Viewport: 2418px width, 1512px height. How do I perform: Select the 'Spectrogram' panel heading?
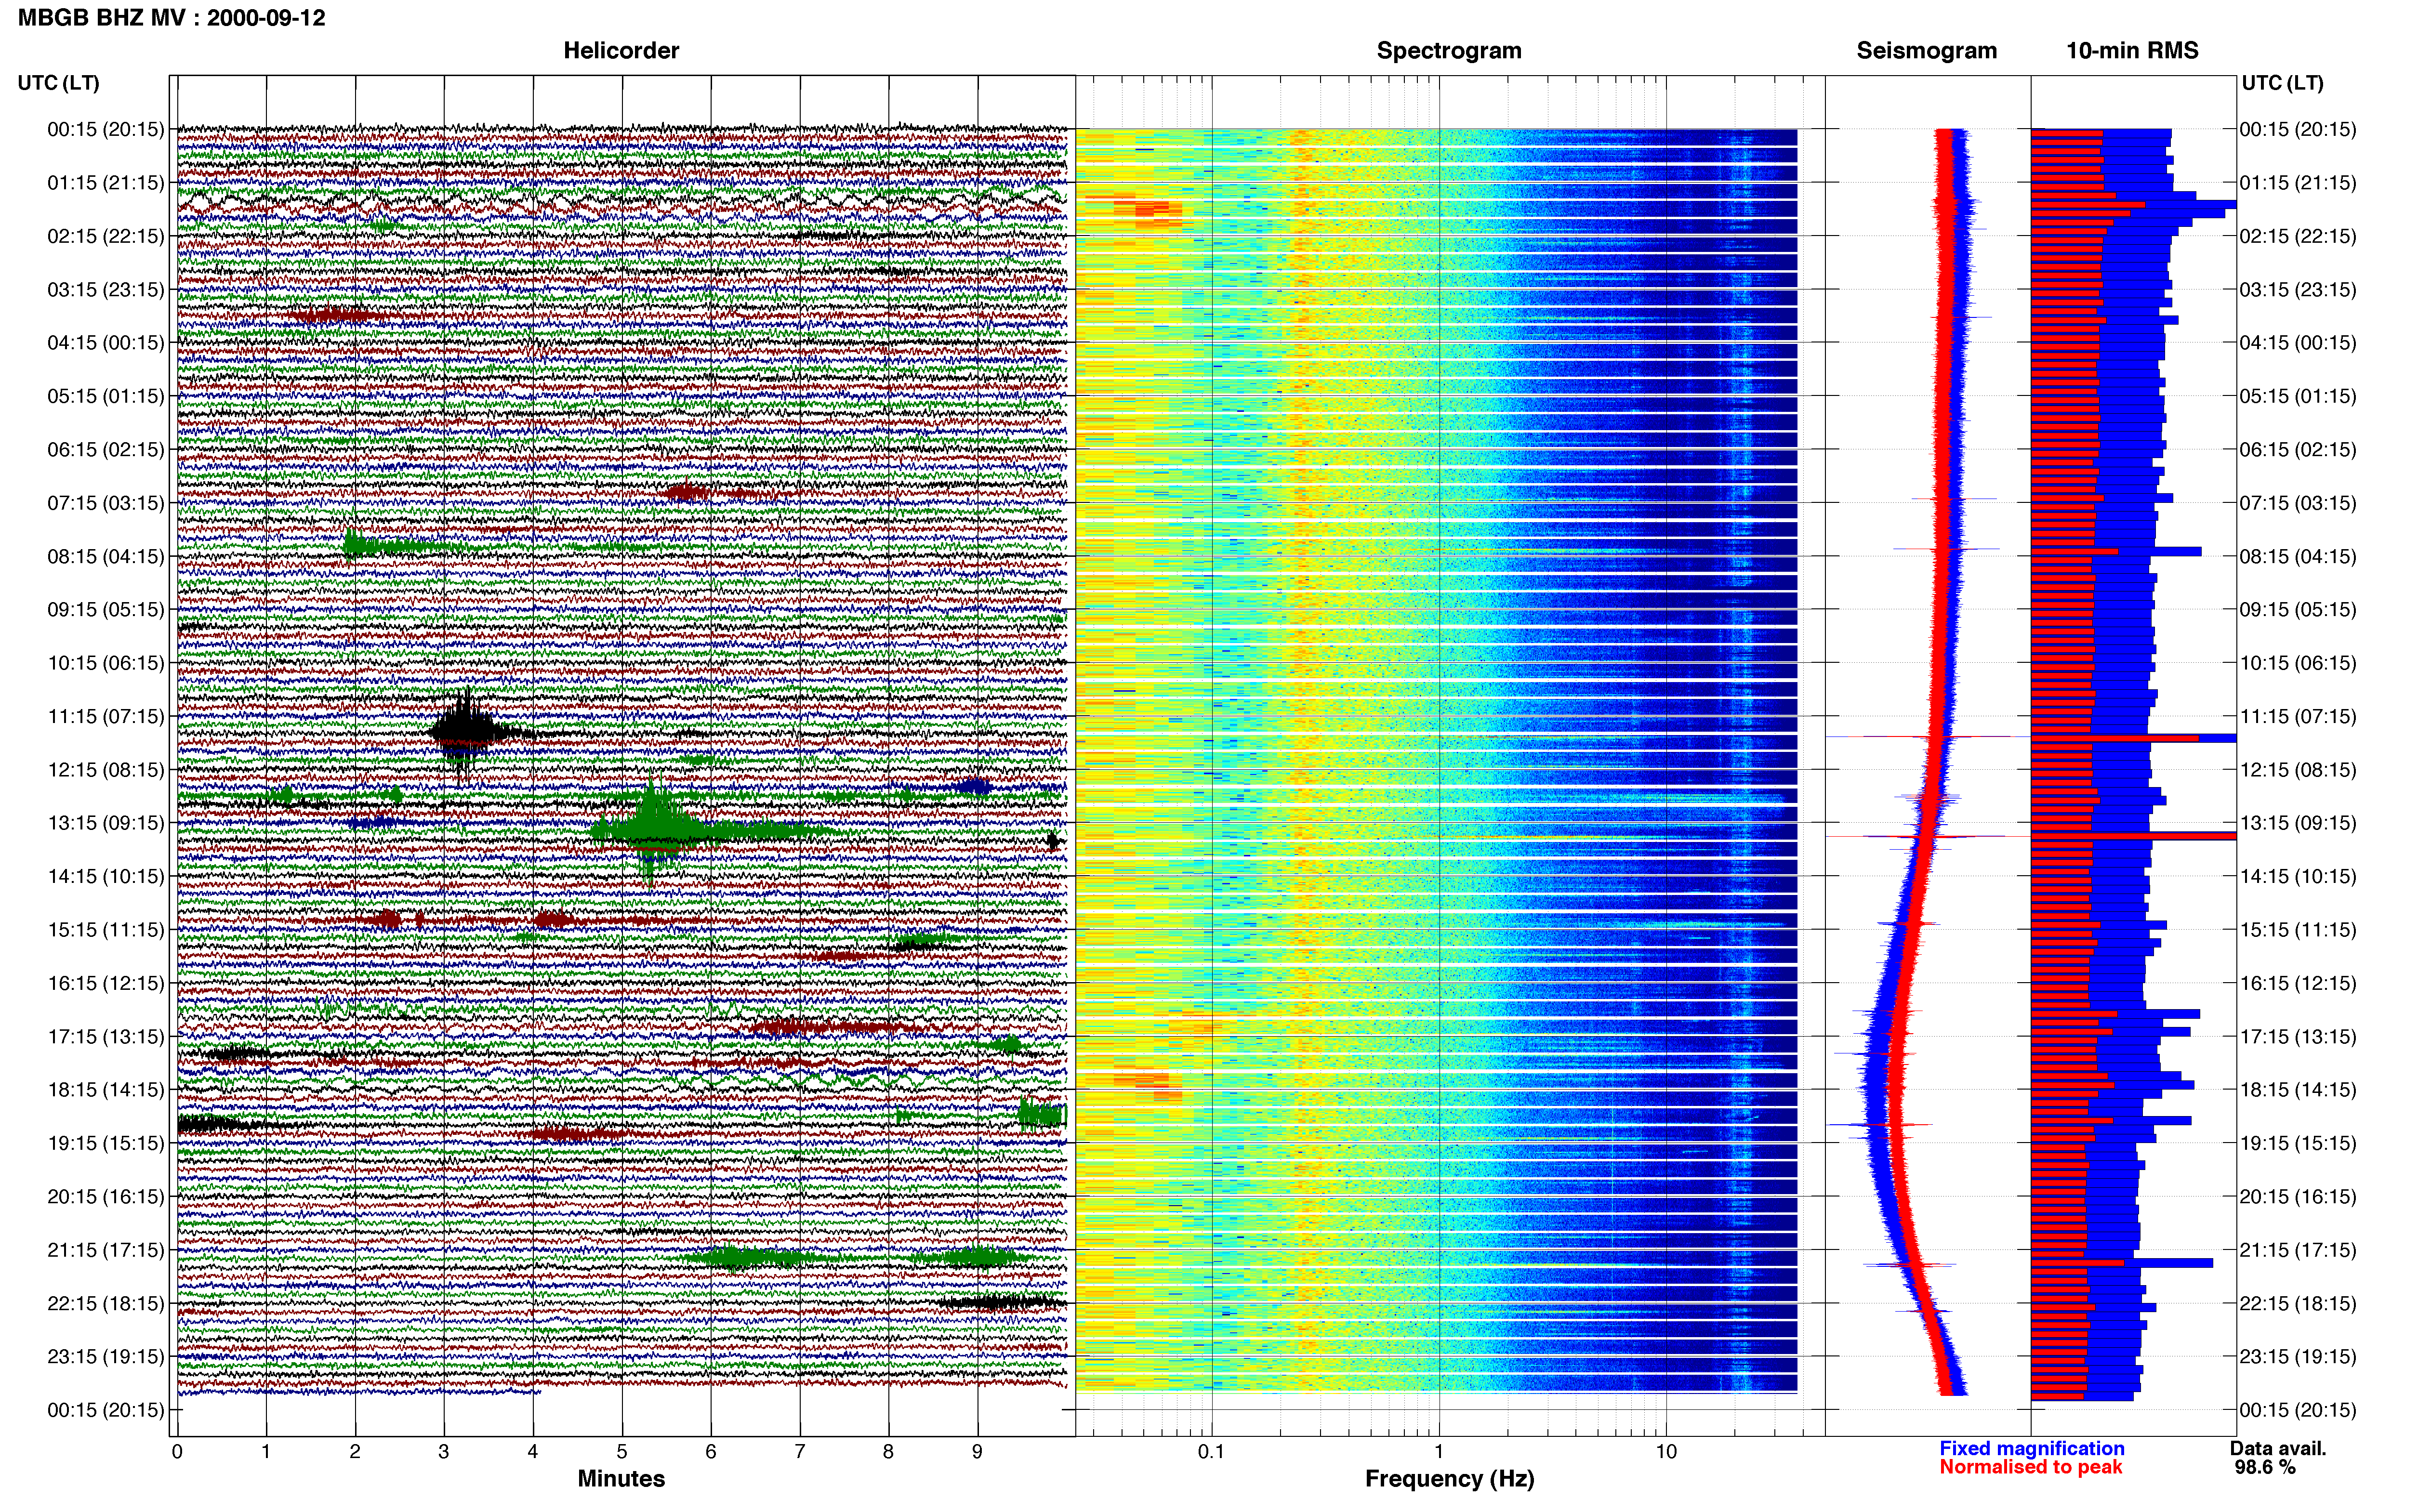click(x=1449, y=51)
